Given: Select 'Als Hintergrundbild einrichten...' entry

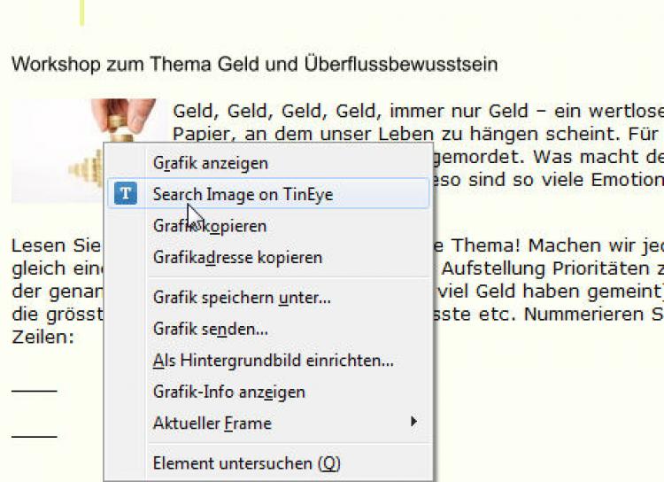Looking at the screenshot, I should [x=273, y=361].
